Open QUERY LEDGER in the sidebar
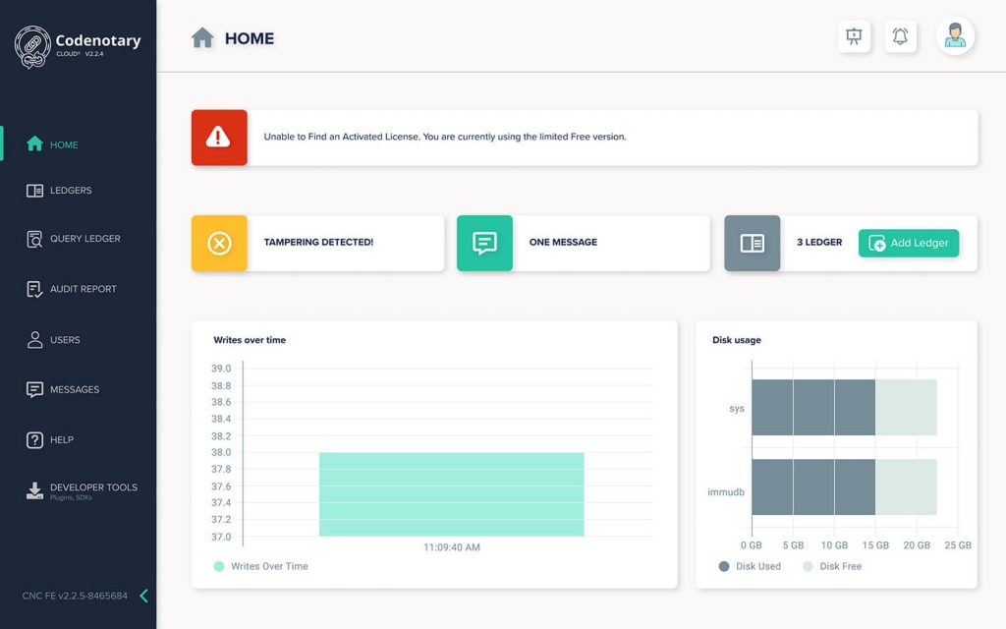This screenshot has height=629, width=1006. click(85, 239)
